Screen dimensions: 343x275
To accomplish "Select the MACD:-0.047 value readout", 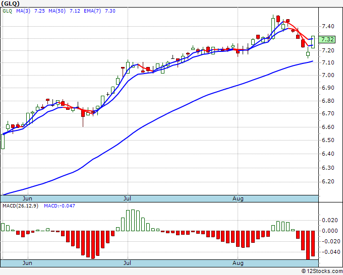I will 60,206.
